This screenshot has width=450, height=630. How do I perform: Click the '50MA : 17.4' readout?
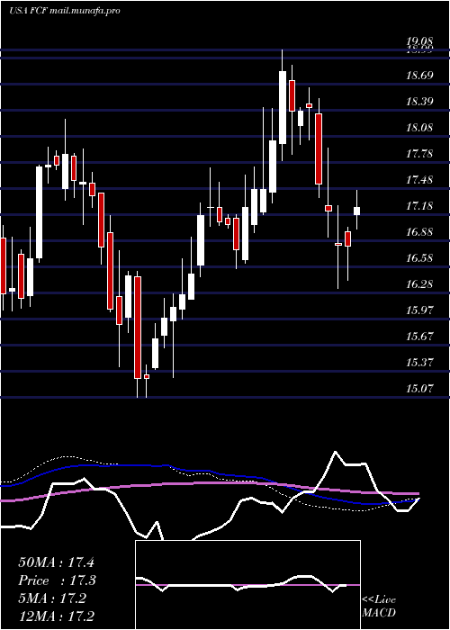(56, 562)
